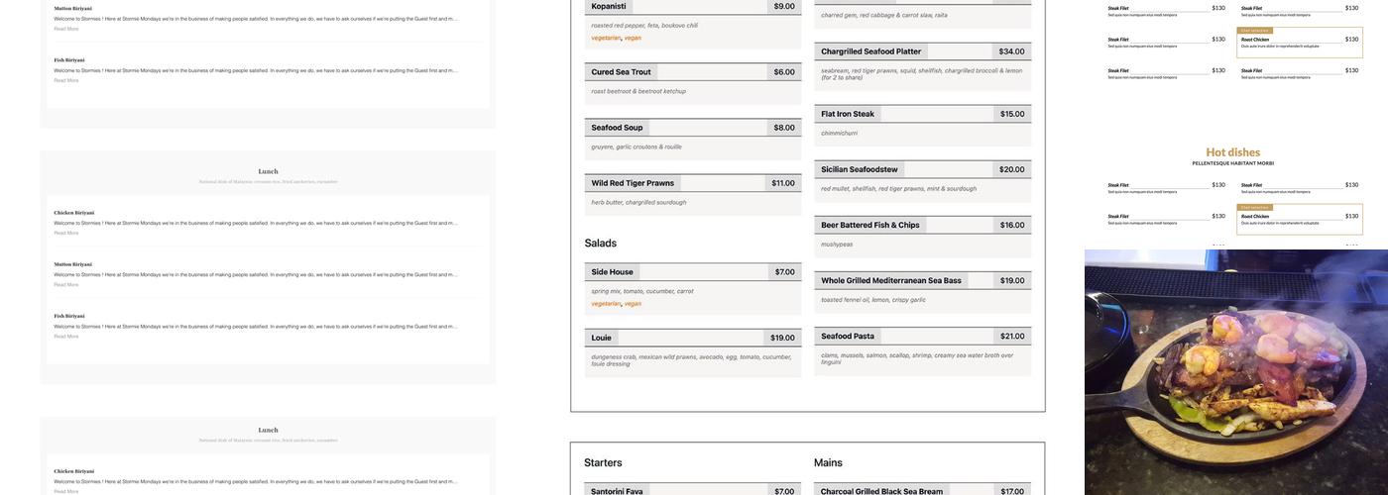This screenshot has height=495, width=1388.
Task: Click the Hot dishes heading
Action: tap(1232, 152)
